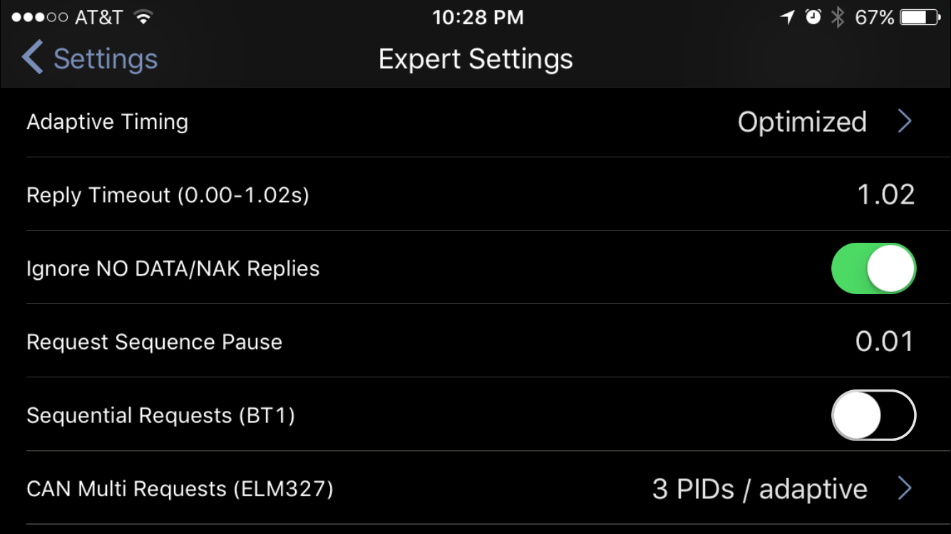Tap the Wi-Fi icon in status bar
Image resolution: width=951 pixels, height=534 pixels.
pos(143,18)
